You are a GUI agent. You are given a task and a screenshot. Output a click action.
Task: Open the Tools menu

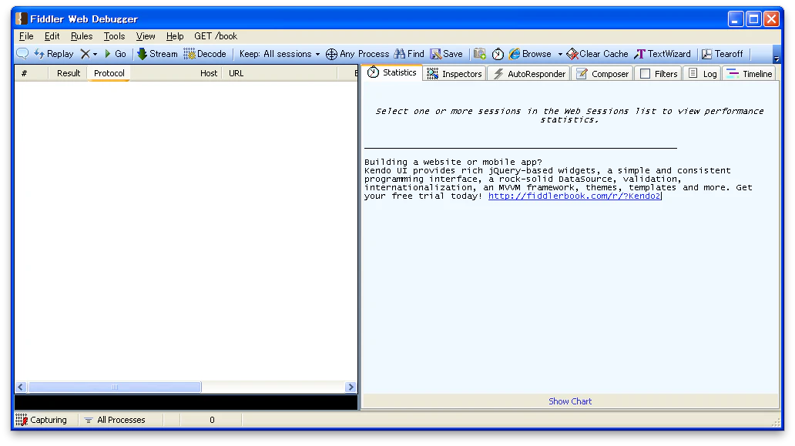point(114,36)
